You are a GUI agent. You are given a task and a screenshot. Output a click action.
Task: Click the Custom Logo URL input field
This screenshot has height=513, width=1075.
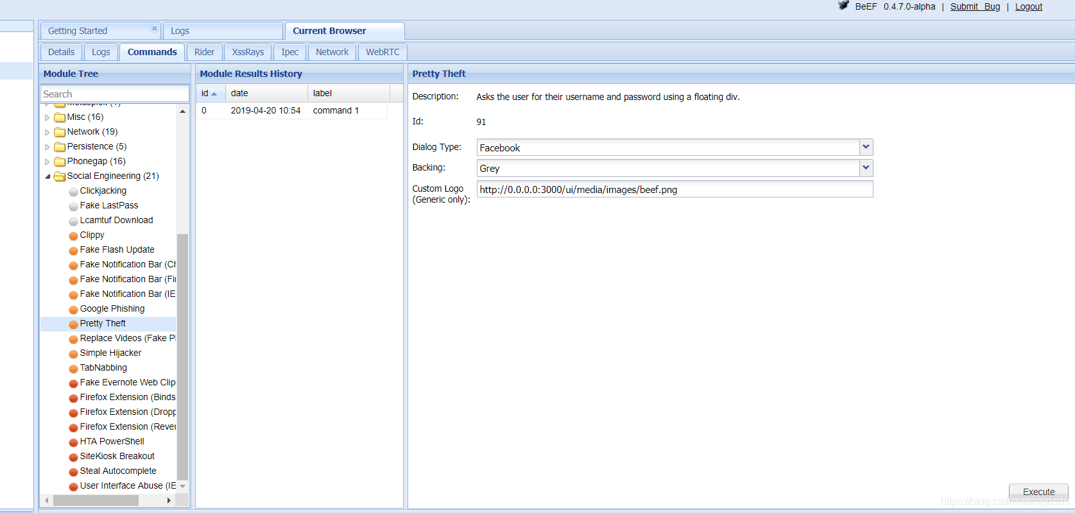(675, 189)
